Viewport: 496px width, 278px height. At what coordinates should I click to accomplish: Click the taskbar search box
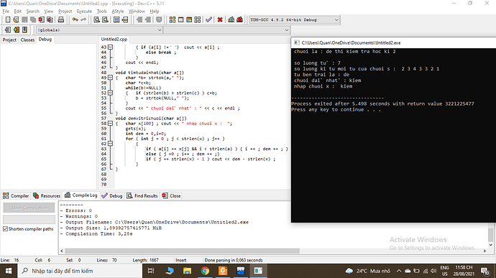79,271
